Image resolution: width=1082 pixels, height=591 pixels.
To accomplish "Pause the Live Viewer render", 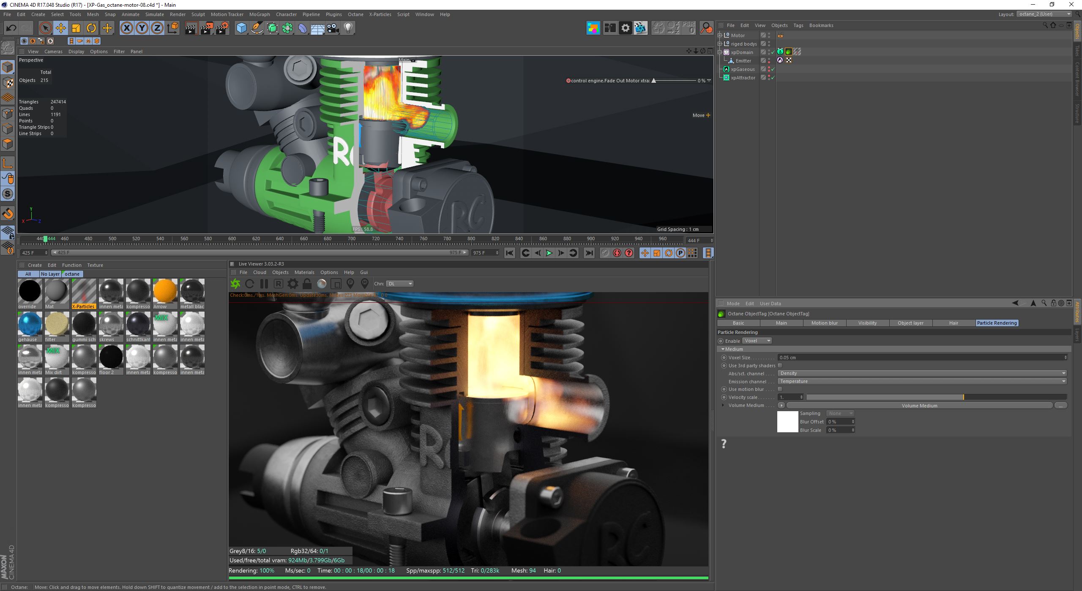I will (x=264, y=284).
